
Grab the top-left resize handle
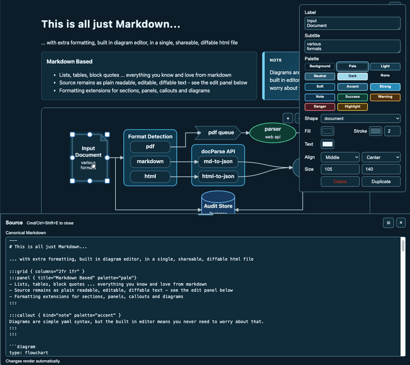[x=72, y=135]
